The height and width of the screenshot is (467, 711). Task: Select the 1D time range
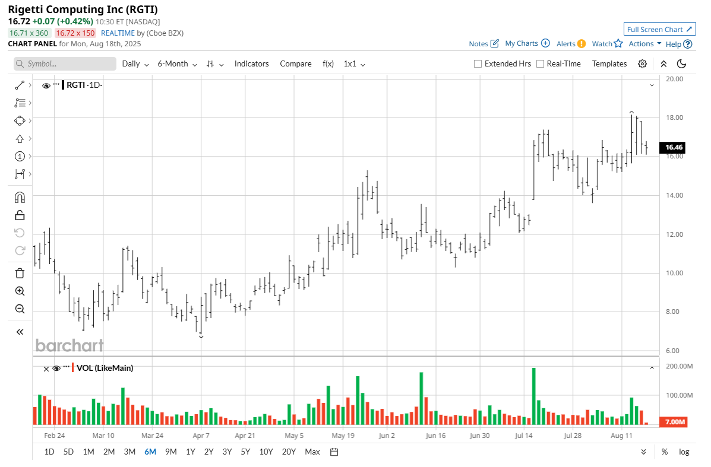tap(49, 452)
